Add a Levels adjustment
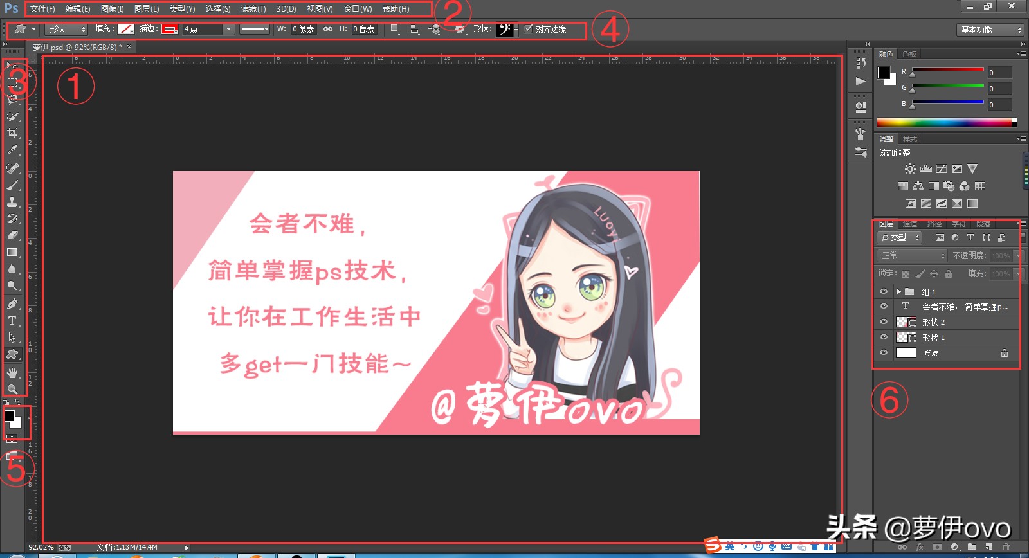This screenshot has height=558, width=1029. click(x=926, y=169)
